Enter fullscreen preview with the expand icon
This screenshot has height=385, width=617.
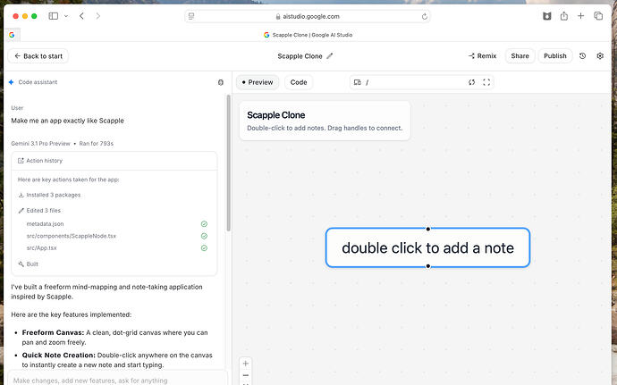[x=486, y=82]
